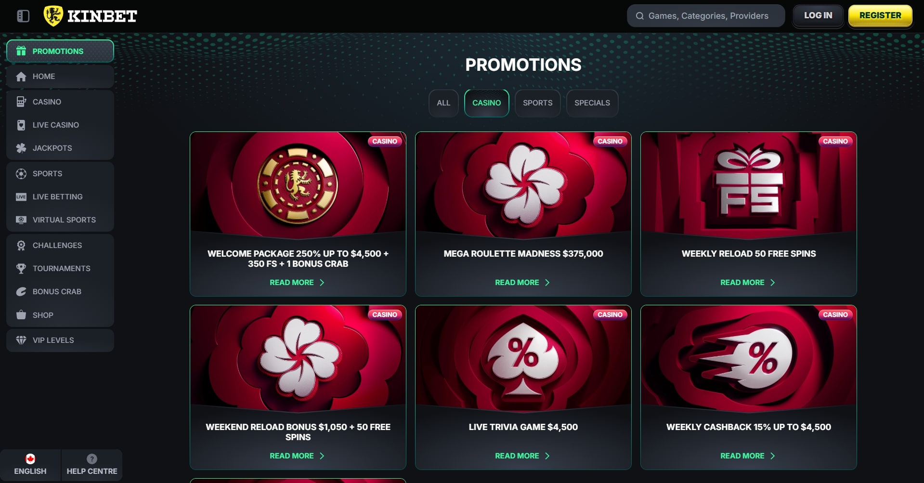Open the Jackpots clover icon item
The height and width of the screenshot is (483, 924).
pos(21,148)
